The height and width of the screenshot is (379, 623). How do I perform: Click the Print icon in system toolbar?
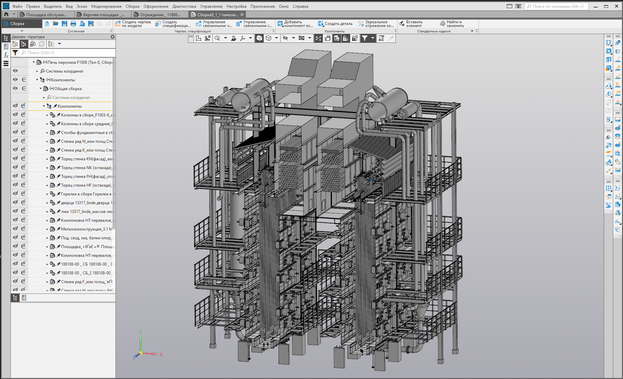[x=73, y=24]
